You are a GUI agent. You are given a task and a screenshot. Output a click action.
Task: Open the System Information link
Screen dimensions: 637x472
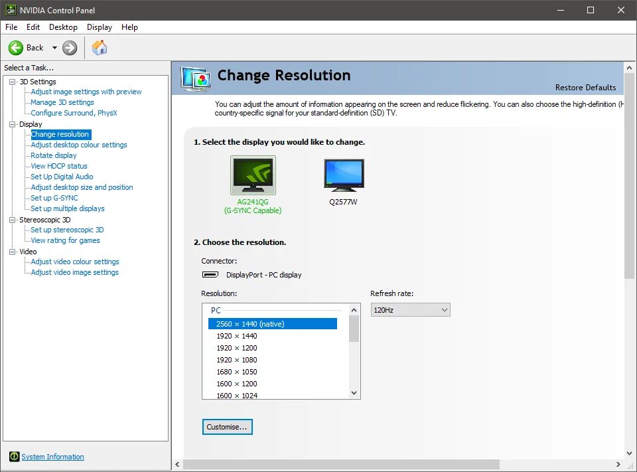pyautogui.click(x=53, y=457)
